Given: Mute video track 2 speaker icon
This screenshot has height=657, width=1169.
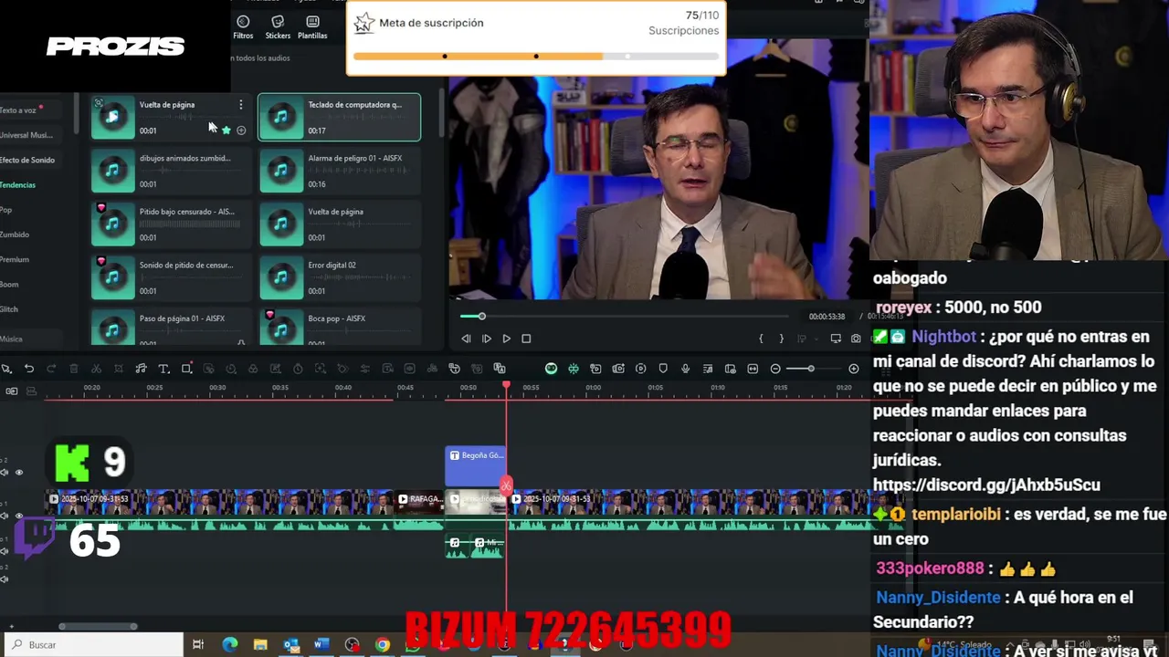Looking at the screenshot, I should [x=5, y=473].
